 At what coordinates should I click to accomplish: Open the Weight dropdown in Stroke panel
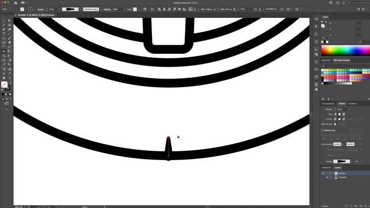point(349,109)
